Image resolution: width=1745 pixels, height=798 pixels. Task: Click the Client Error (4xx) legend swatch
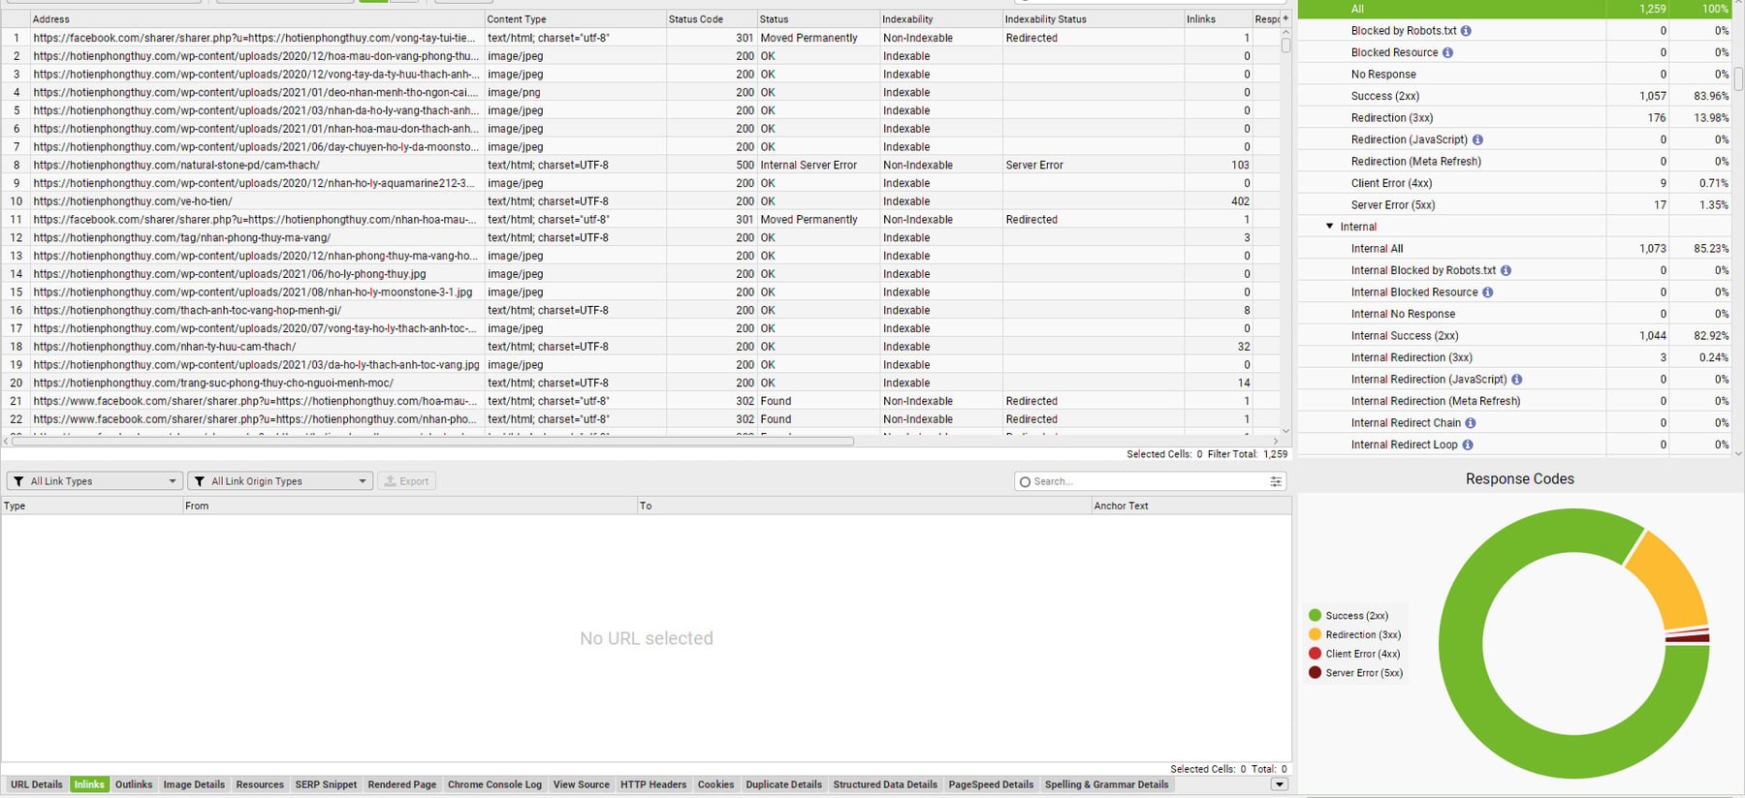click(1316, 654)
